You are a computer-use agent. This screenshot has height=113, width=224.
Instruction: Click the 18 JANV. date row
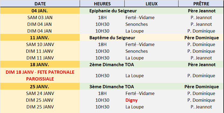click(x=40, y=65)
